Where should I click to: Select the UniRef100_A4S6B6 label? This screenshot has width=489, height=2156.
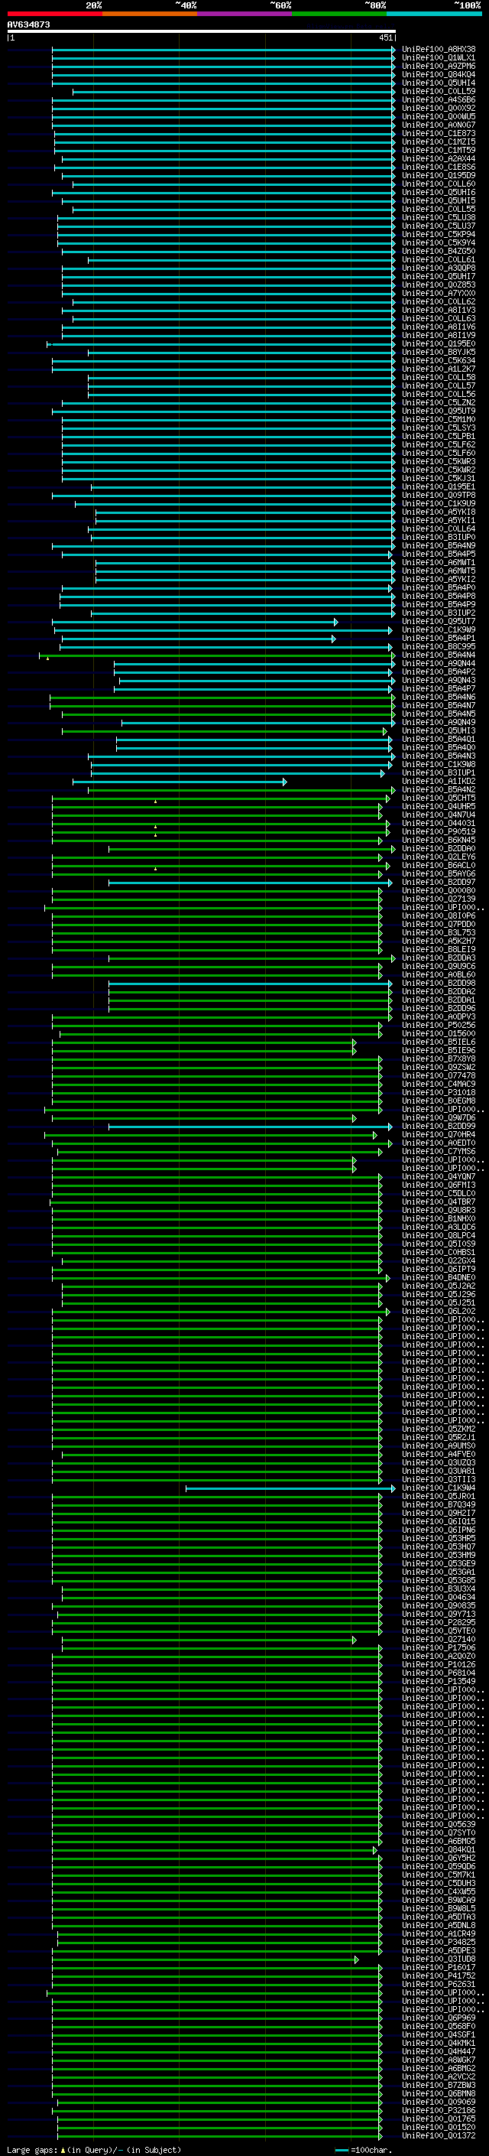(x=438, y=99)
